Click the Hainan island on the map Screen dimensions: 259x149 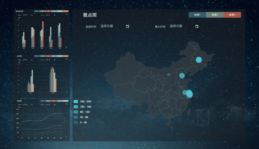(x=169, y=123)
